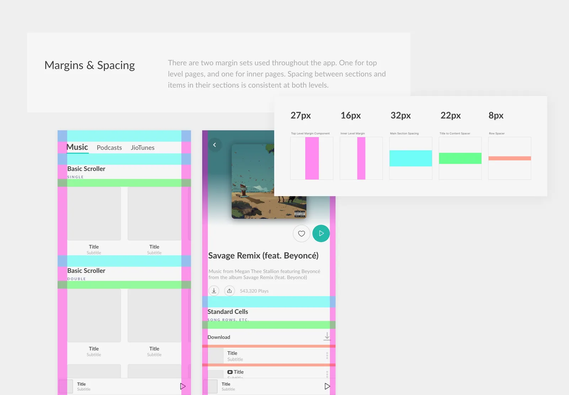Tap the right phone mini player thumbnail
Screen dimensions: 569x395
click(x=210, y=386)
